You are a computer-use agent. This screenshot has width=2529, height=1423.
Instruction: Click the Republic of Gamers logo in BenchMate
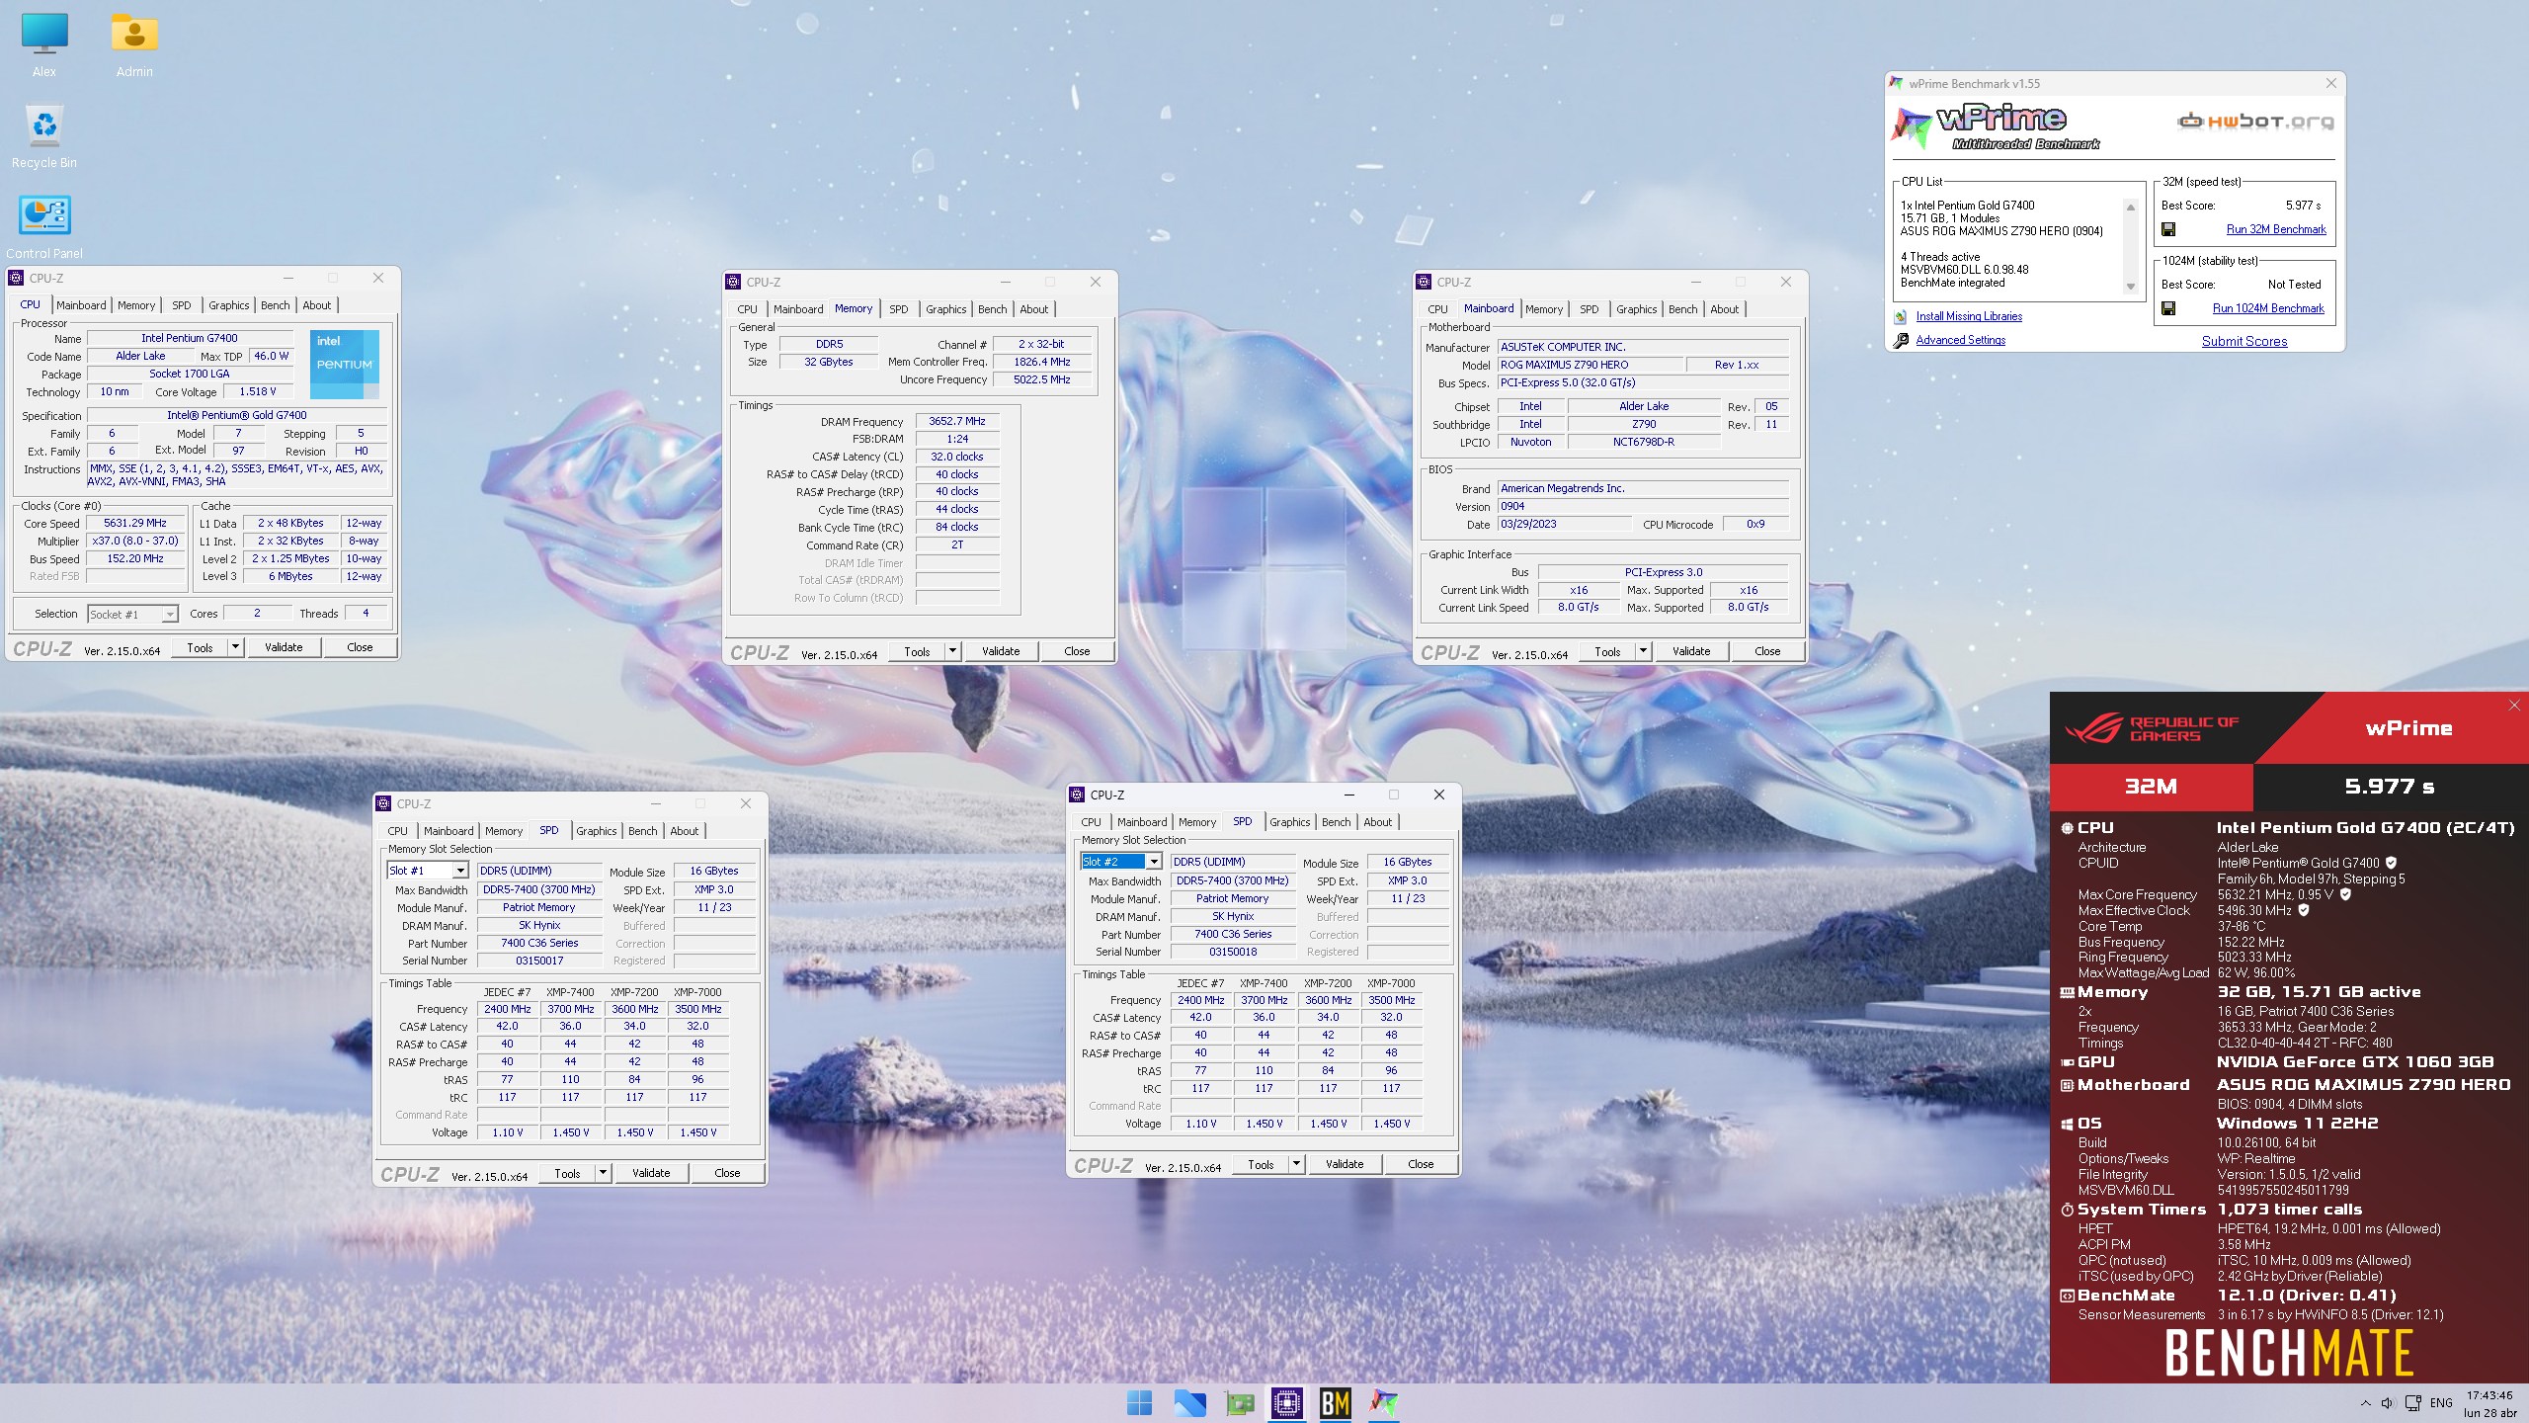pyautogui.click(x=2152, y=729)
